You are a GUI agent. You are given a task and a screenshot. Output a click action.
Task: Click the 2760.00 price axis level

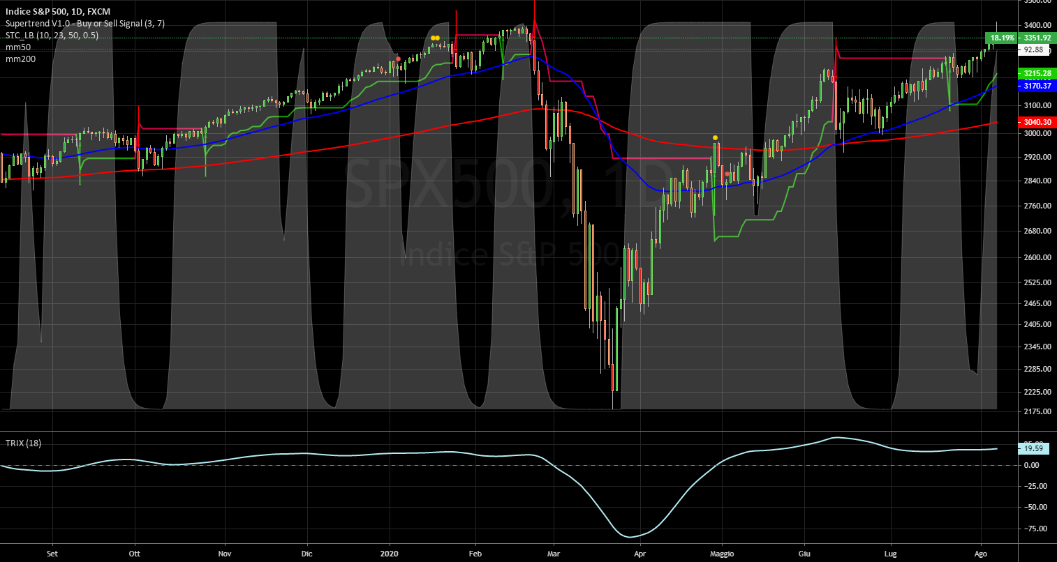[x=1037, y=206]
